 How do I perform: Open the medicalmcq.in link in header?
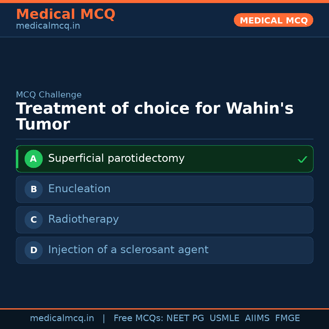[48, 26]
